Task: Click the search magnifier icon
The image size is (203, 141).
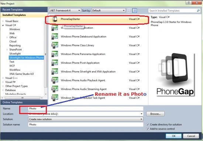Action: pos(198,11)
